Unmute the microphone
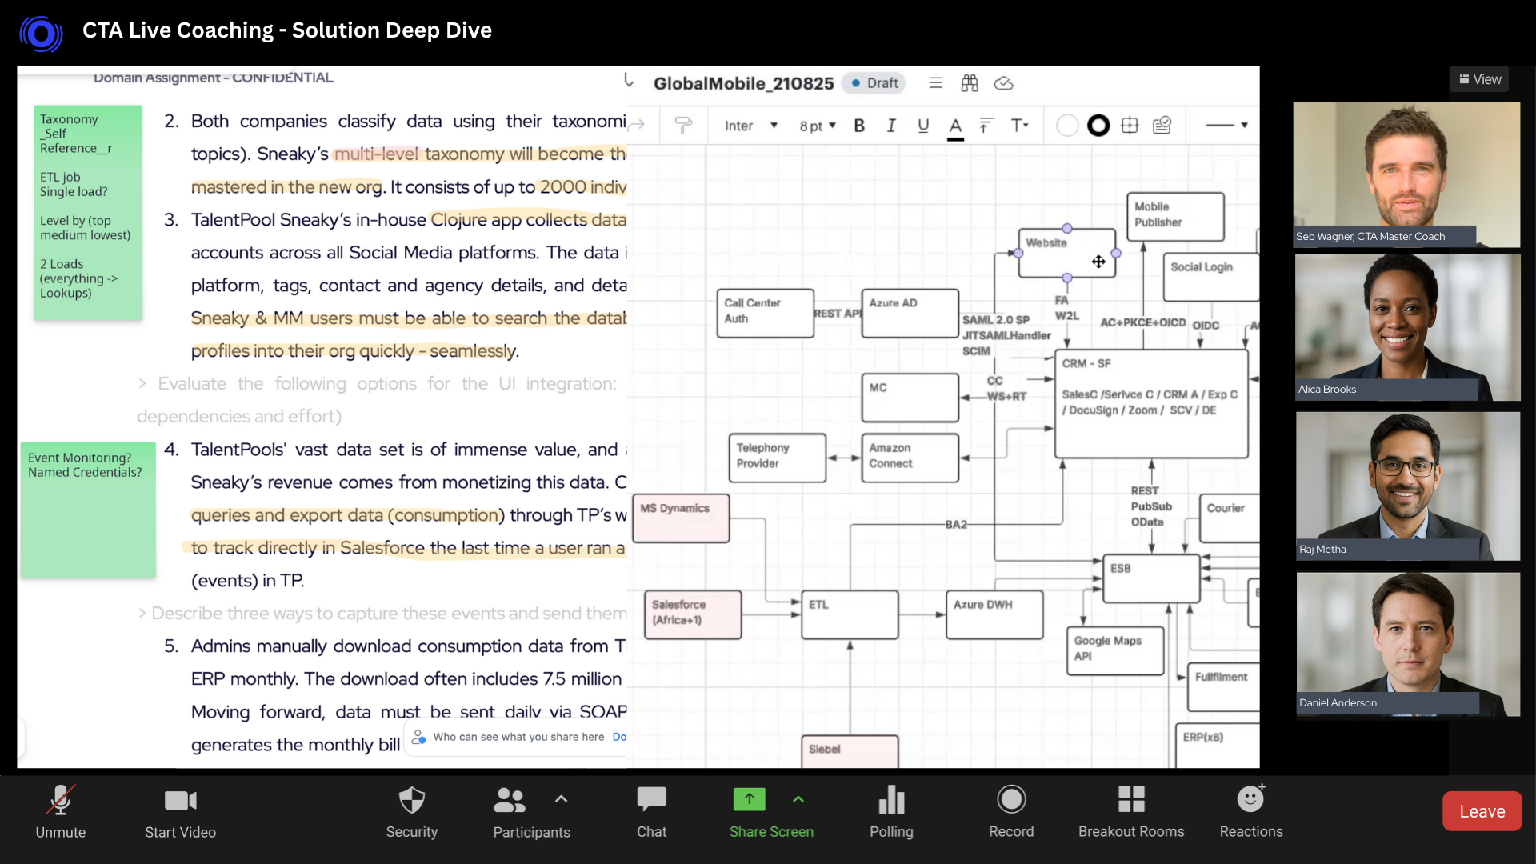The height and width of the screenshot is (864, 1536). [x=61, y=811]
